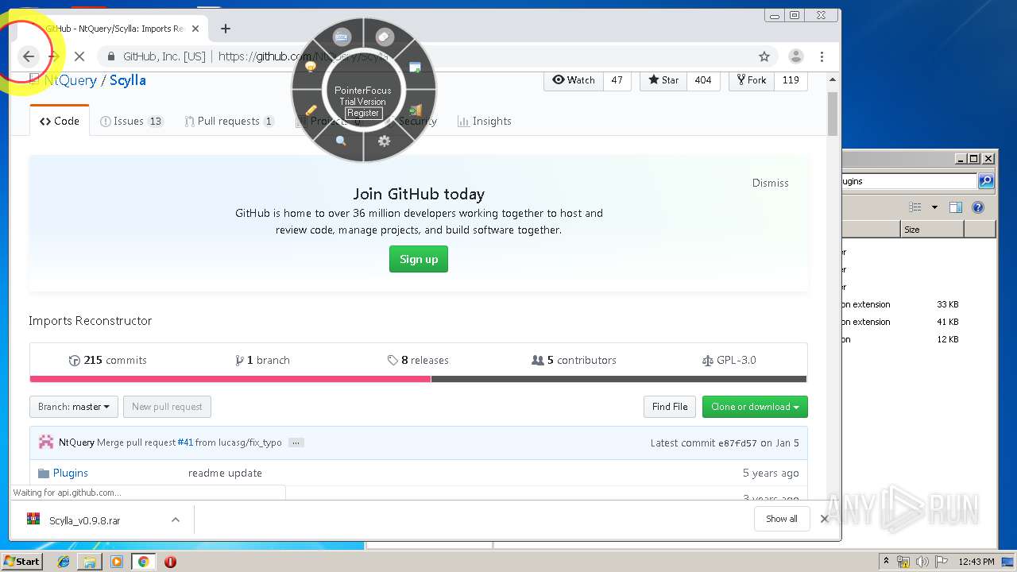Open the downloaded Scylla_v0.9.8.rar
The width and height of the screenshot is (1017, 572).
pyautogui.click(x=85, y=520)
